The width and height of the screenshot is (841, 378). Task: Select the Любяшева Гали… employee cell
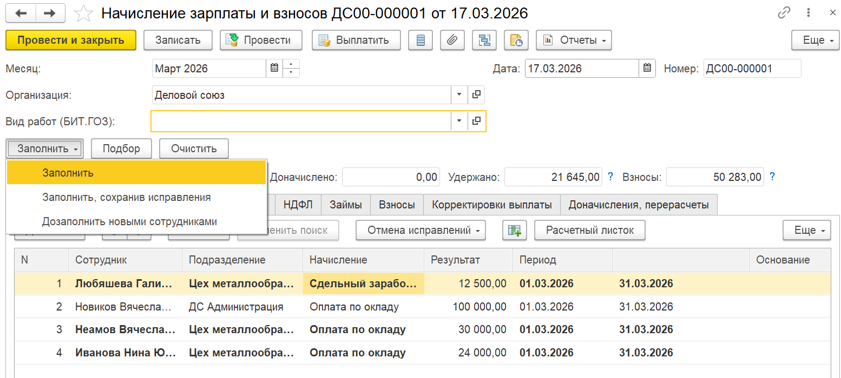125,283
